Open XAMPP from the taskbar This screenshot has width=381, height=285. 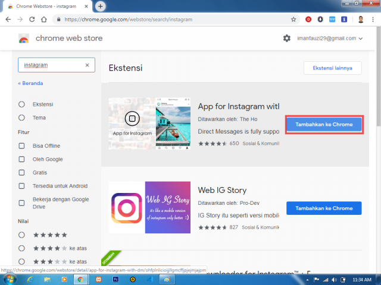98,280
